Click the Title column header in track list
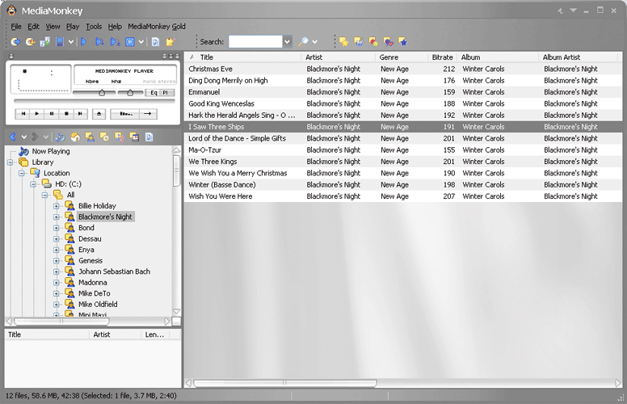The height and width of the screenshot is (404, 627). click(242, 57)
